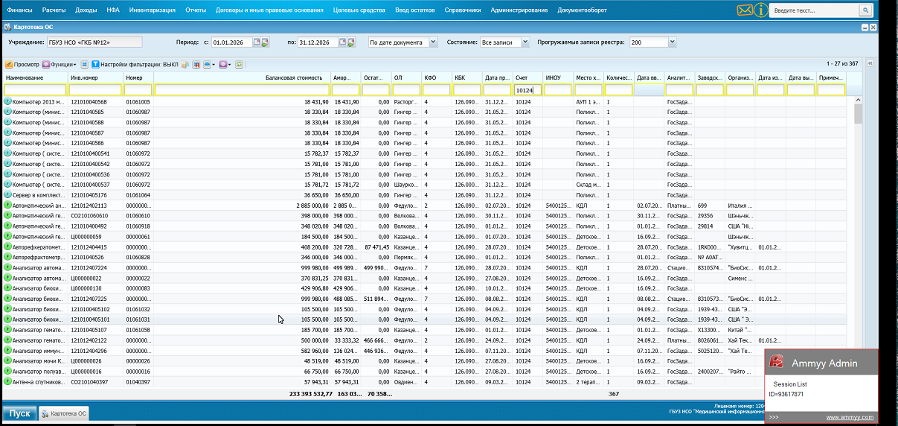Click the Ammyy Admin logo icon

[x=778, y=363]
